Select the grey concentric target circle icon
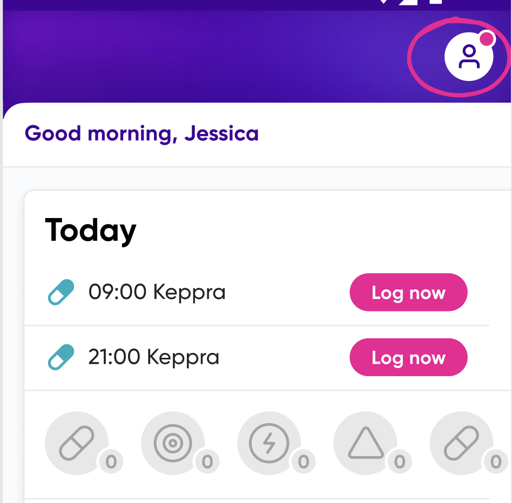 (x=173, y=443)
